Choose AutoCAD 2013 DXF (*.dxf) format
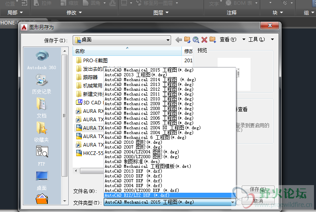 (170, 171)
